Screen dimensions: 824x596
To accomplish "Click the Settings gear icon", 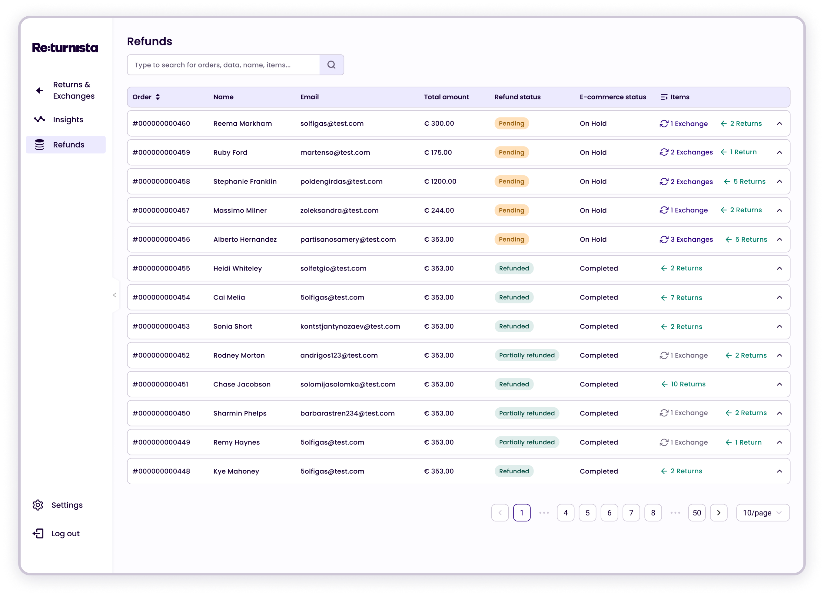I will click(38, 505).
